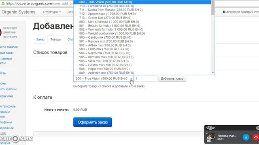
Task: Click the secure padlock icon in address bar
Action: (x=3, y=3)
